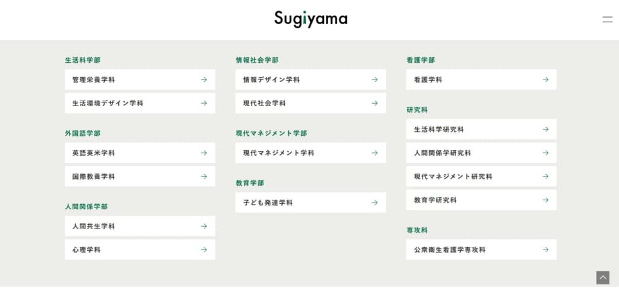The height and width of the screenshot is (296, 619).
Task: Click arrow icon beside 管理栄養学科
Action: 204,80
